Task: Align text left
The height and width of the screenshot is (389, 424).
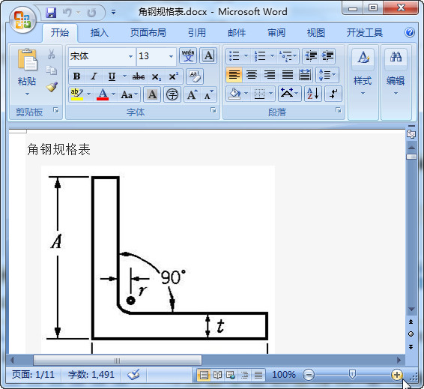Action: coord(234,75)
